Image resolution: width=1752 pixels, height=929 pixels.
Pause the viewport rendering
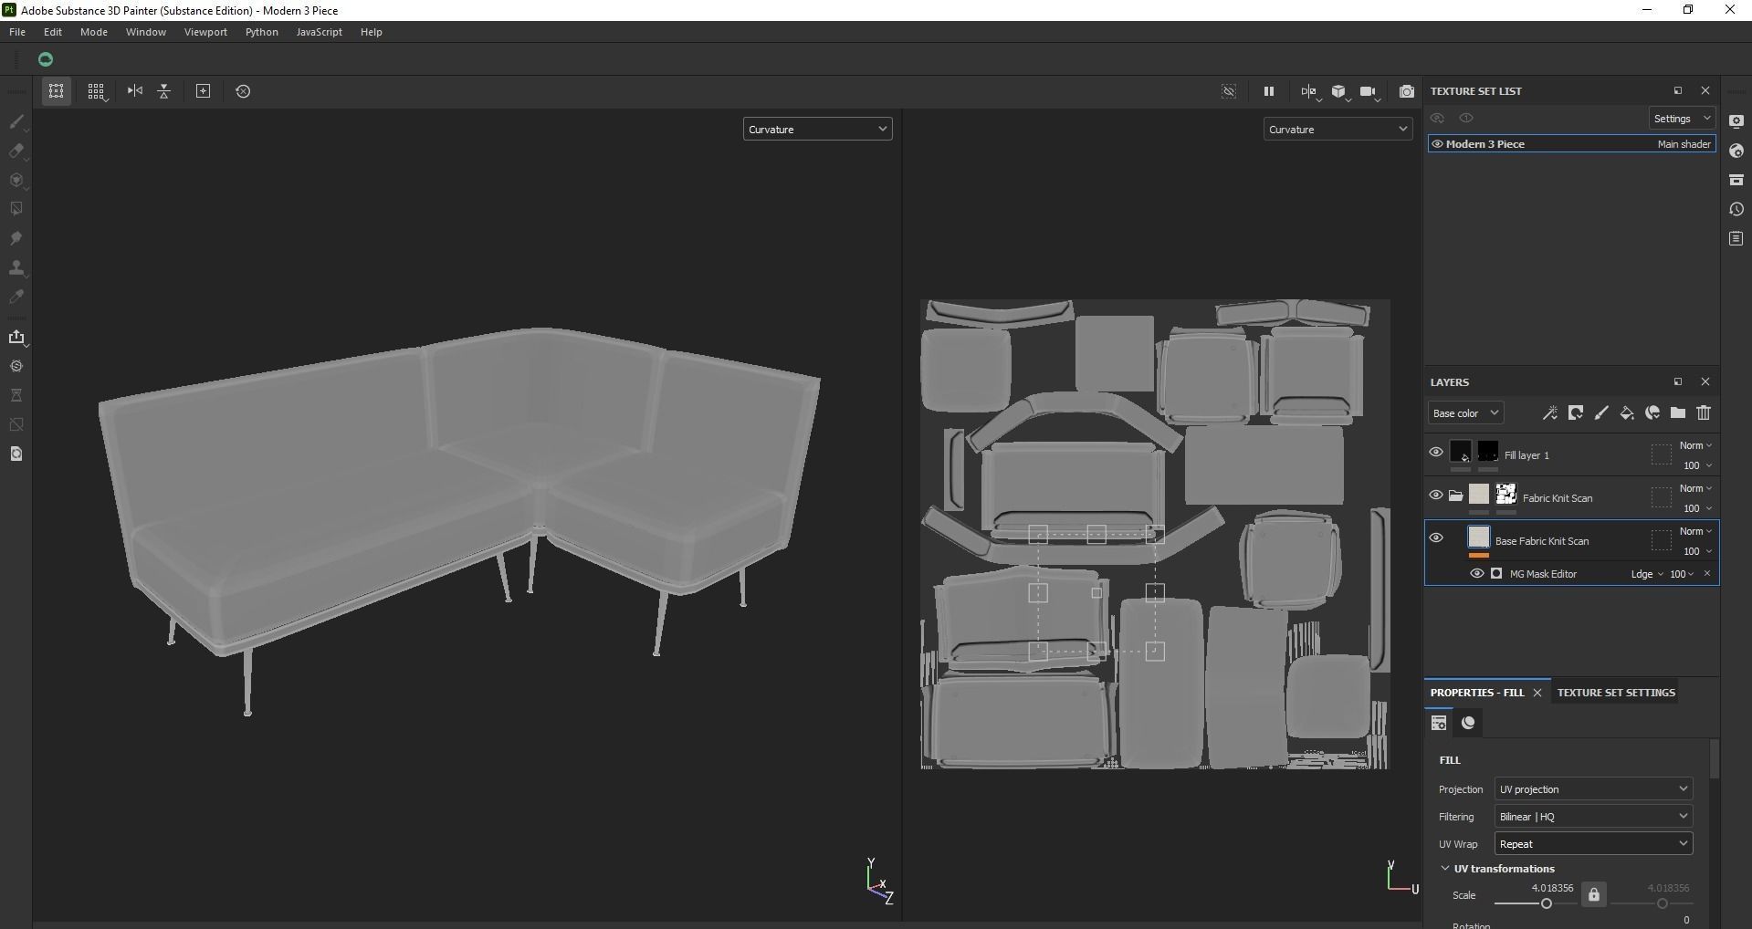pos(1268,91)
